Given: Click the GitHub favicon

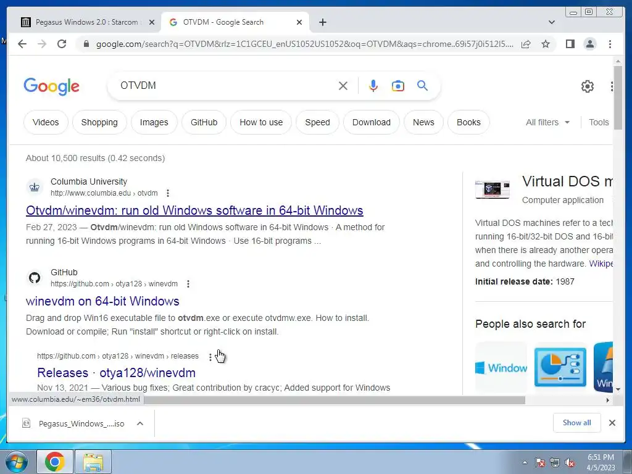Looking at the screenshot, I should [x=35, y=278].
